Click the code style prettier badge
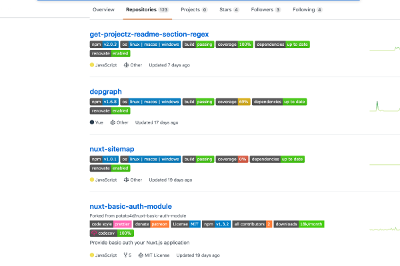Image resolution: width=400 pixels, height=266 pixels. 111,224
